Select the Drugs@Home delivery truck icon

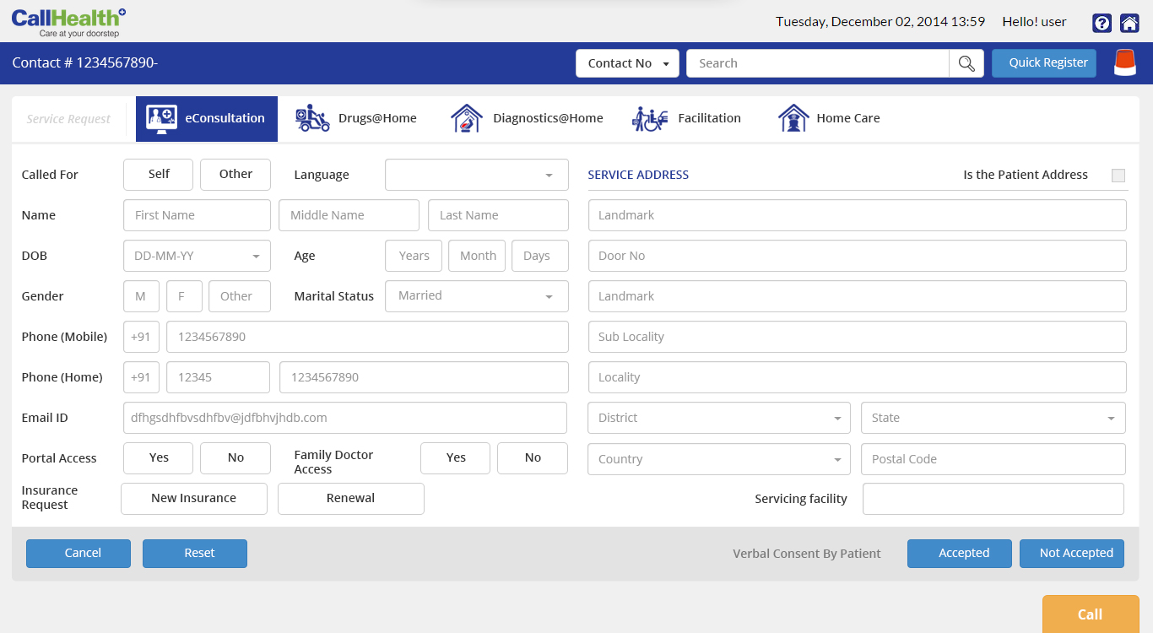pyautogui.click(x=312, y=118)
